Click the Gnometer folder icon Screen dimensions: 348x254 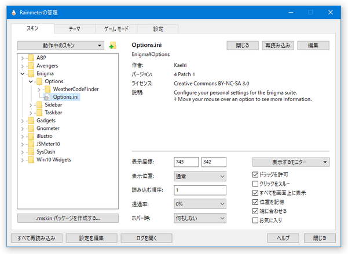(x=31, y=128)
